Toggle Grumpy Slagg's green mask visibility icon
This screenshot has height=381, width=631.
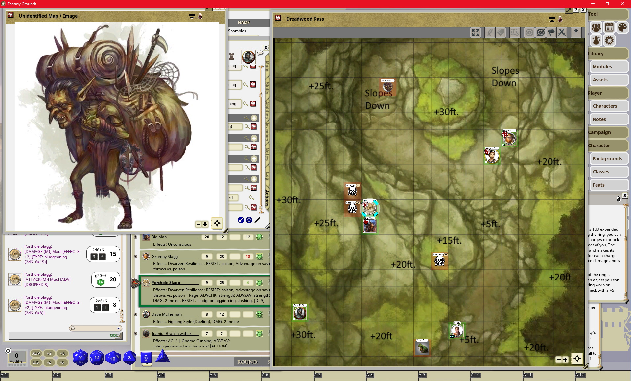pos(260,257)
